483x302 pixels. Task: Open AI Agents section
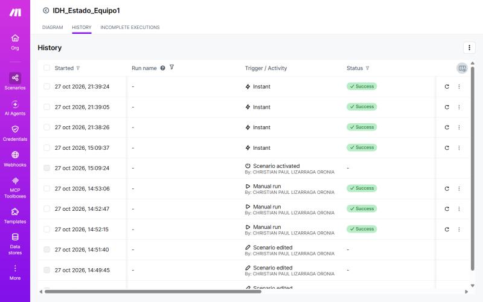coord(14,108)
